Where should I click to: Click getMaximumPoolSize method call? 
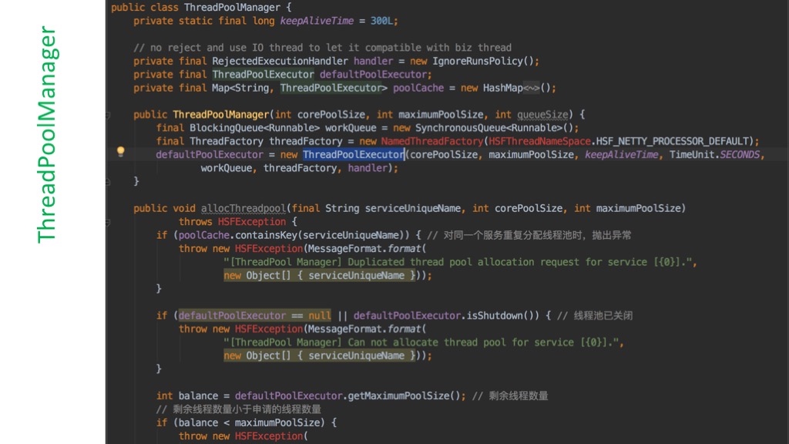click(x=398, y=395)
